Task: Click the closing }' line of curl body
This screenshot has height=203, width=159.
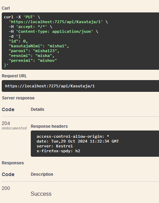Action: pyautogui.click(x=6, y=65)
